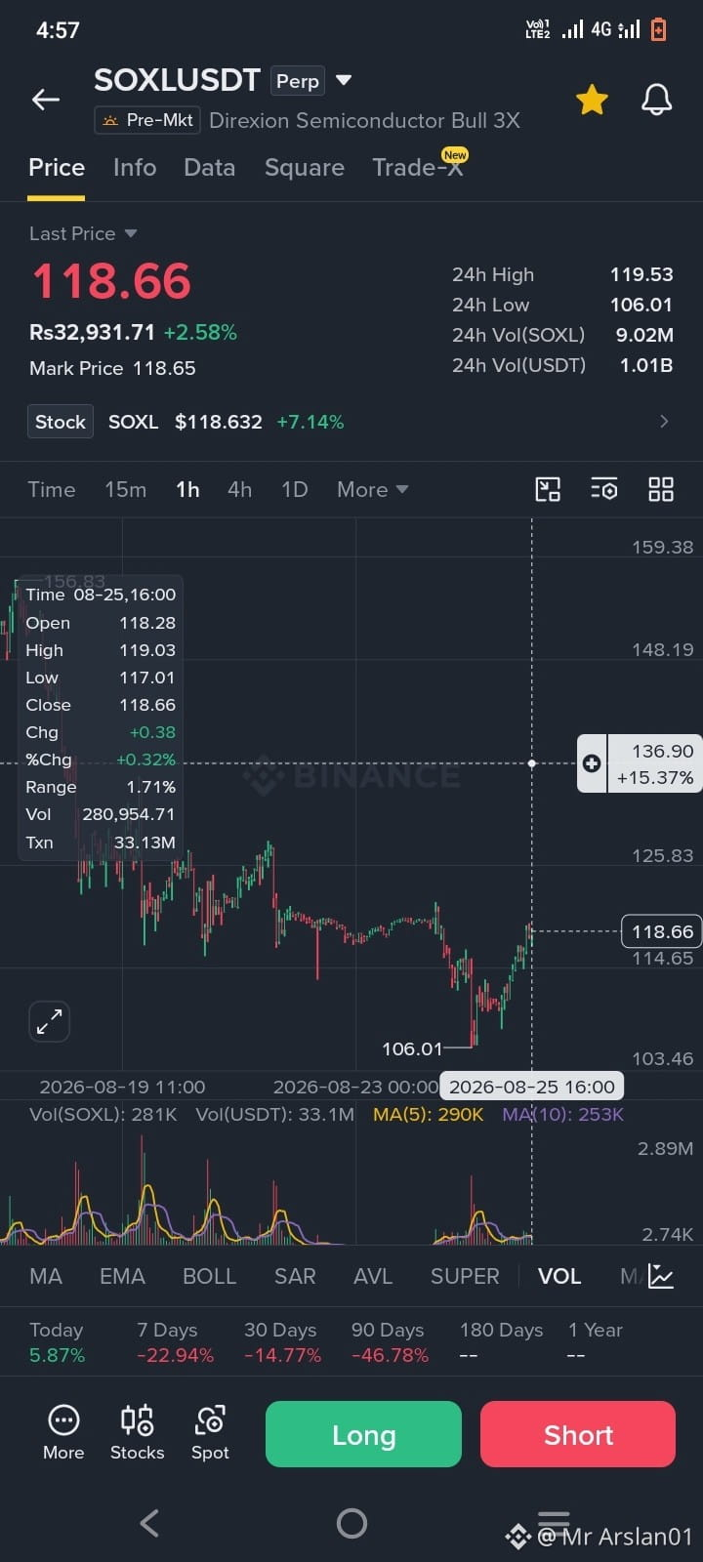The width and height of the screenshot is (703, 1562).
Task: Open the grid layout options icon
Action: (661, 489)
